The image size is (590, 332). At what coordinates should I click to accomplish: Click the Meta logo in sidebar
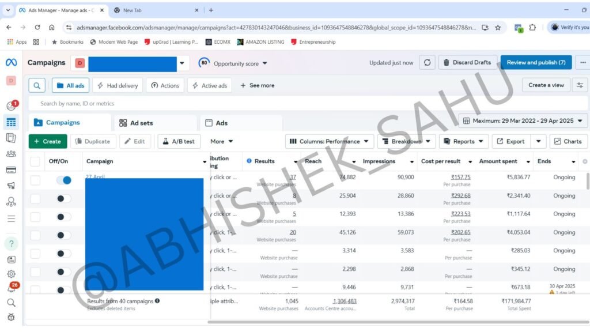tap(11, 62)
